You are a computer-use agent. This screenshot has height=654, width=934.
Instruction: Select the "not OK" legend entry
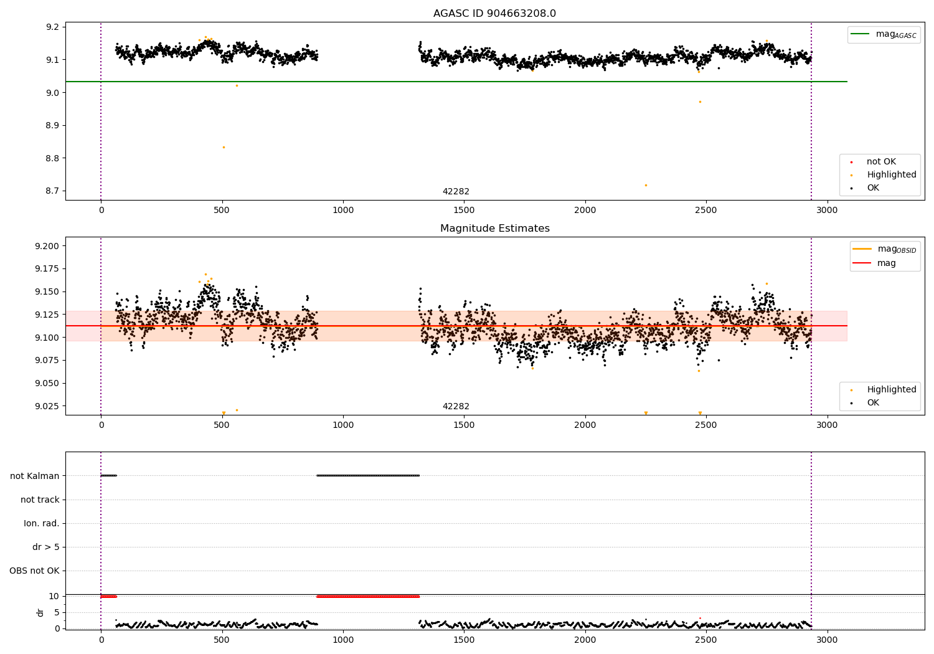click(x=881, y=162)
